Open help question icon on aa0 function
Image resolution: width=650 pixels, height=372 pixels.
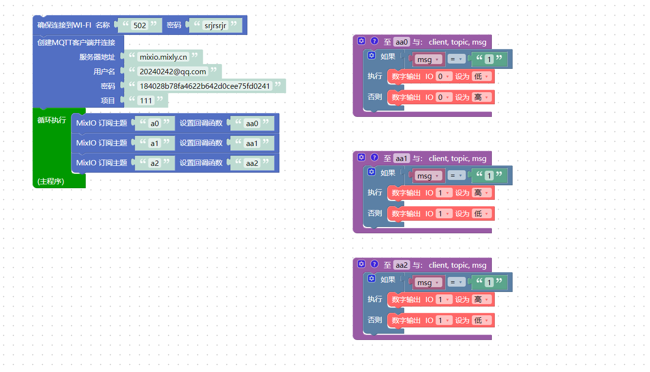pos(374,41)
